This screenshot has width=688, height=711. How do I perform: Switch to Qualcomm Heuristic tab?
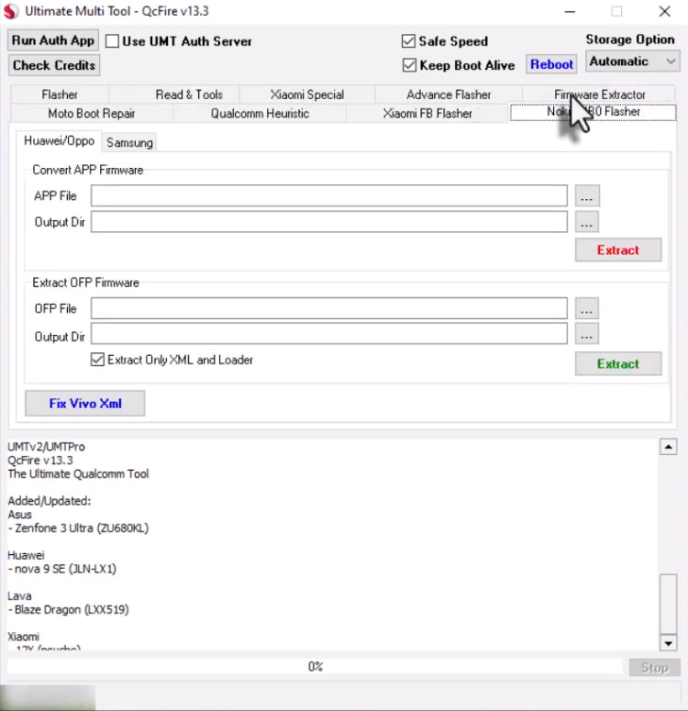pyautogui.click(x=260, y=114)
